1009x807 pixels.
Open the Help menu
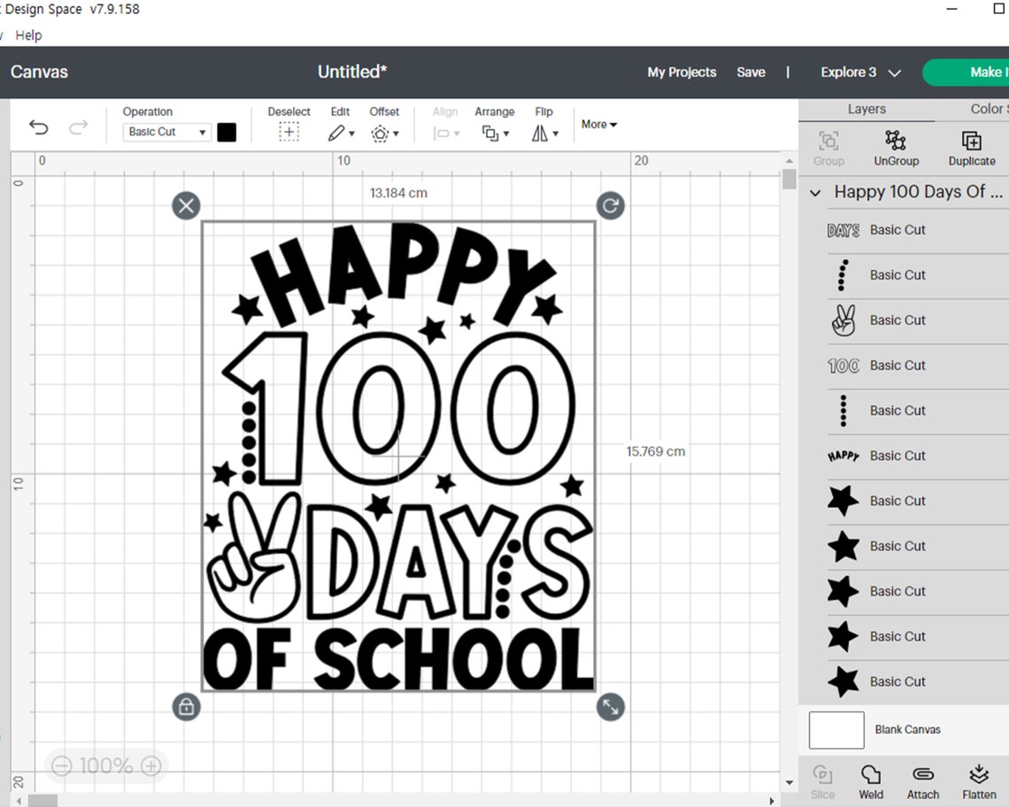point(29,35)
